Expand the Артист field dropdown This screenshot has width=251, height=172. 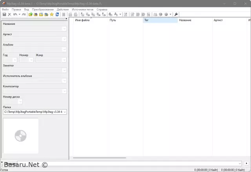[64, 39]
